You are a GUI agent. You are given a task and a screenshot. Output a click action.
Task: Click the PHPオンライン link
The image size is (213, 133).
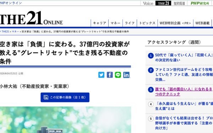[11, 3]
